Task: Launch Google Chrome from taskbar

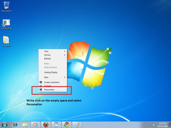Action: click(66, 125)
